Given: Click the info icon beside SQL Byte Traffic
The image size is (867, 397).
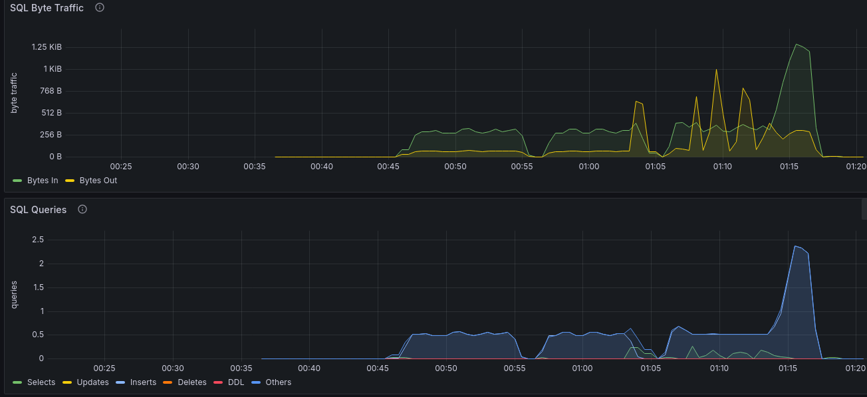Looking at the screenshot, I should pos(100,8).
